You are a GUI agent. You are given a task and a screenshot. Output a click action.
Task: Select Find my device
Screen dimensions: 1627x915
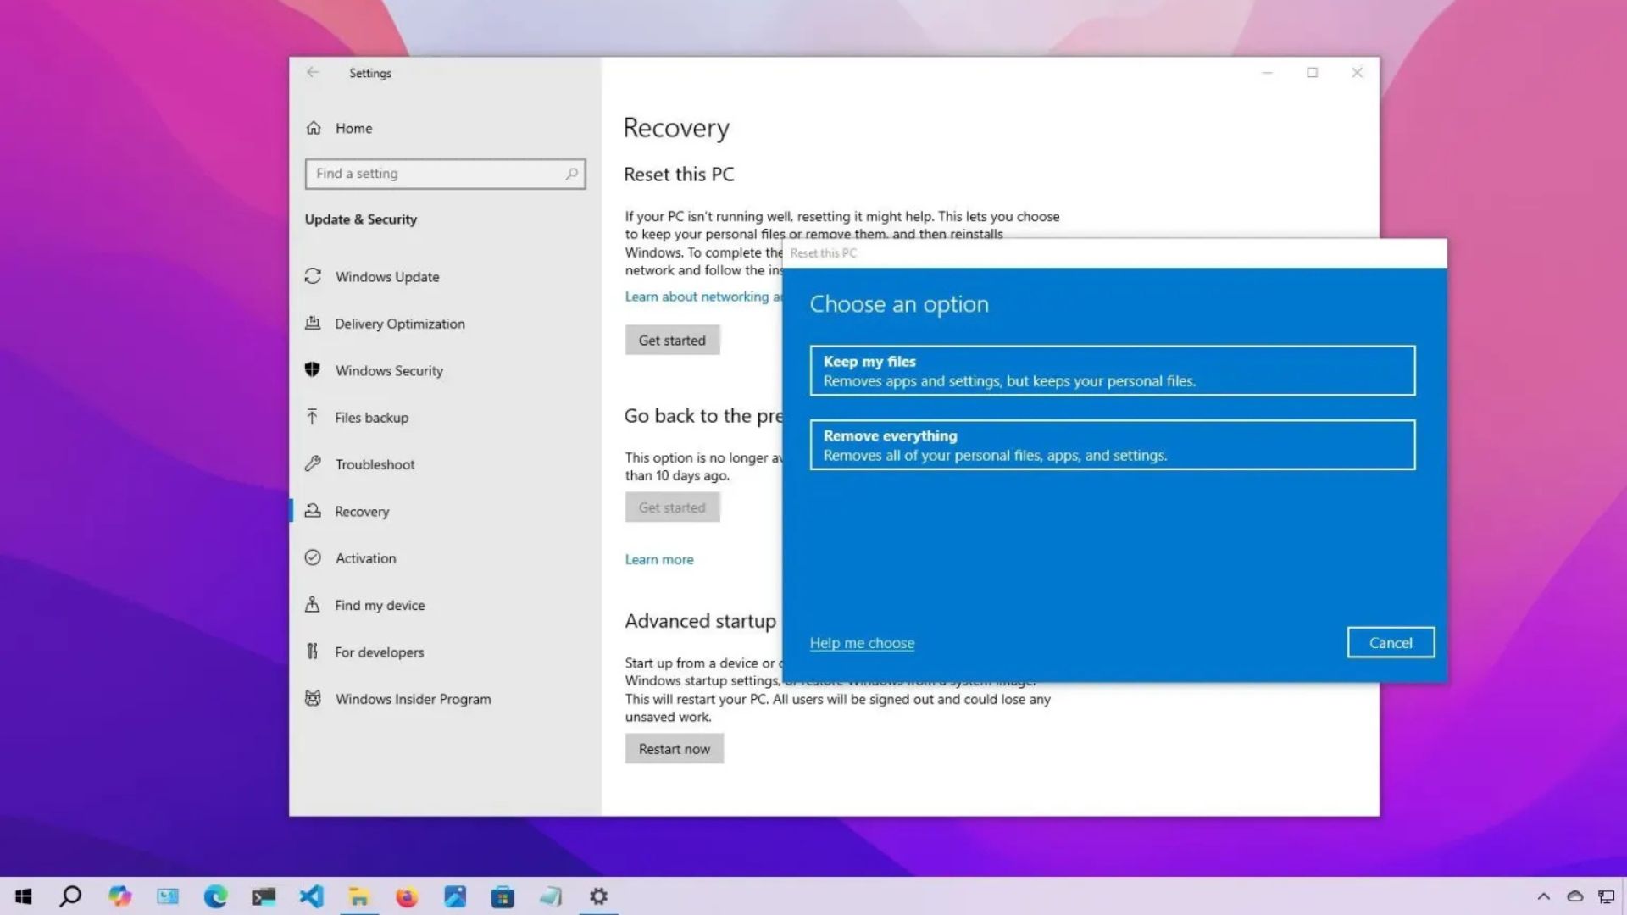(380, 605)
